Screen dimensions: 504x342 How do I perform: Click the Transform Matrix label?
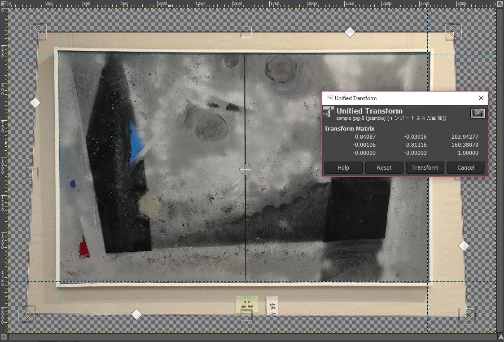350,128
